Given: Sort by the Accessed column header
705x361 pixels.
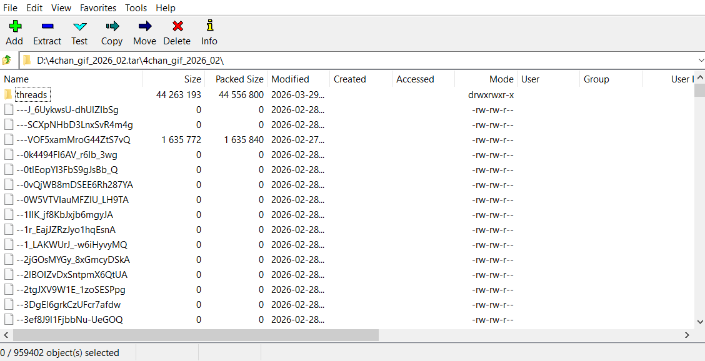Looking at the screenshot, I should tap(424, 79).
